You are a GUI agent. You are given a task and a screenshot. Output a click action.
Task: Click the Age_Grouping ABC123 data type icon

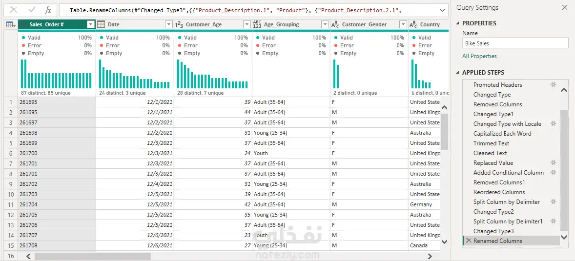[257, 24]
